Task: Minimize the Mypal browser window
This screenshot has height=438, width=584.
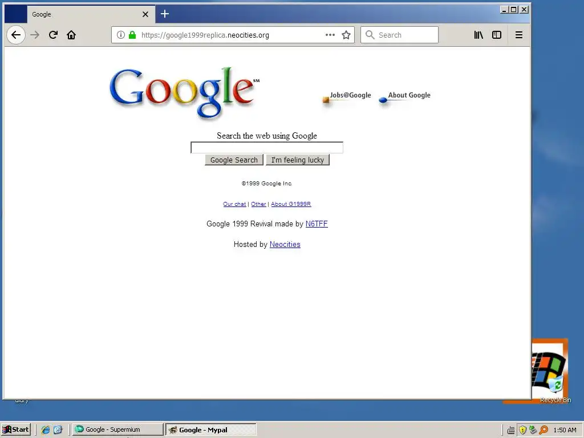Action: pos(504,10)
